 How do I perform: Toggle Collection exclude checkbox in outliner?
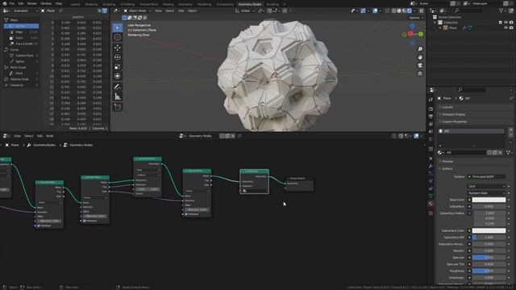pos(500,23)
